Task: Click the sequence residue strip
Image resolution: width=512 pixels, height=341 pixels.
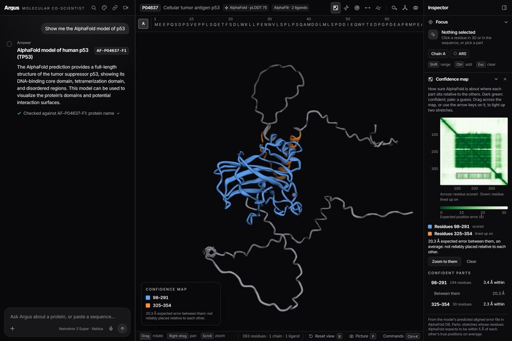Action: pyautogui.click(x=288, y=24)
